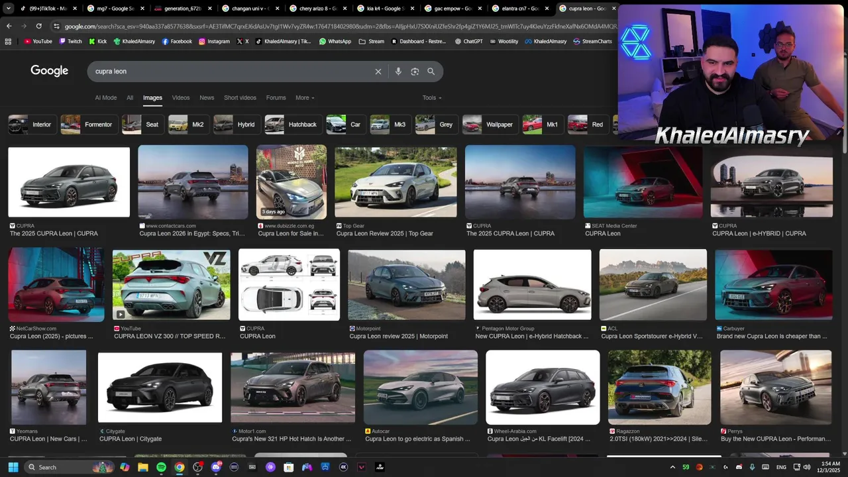Open 'Brand new Cupra Leon is cheaper' Carbuyer link
Screen dimensions: 848x477
[x=772, y=336]
